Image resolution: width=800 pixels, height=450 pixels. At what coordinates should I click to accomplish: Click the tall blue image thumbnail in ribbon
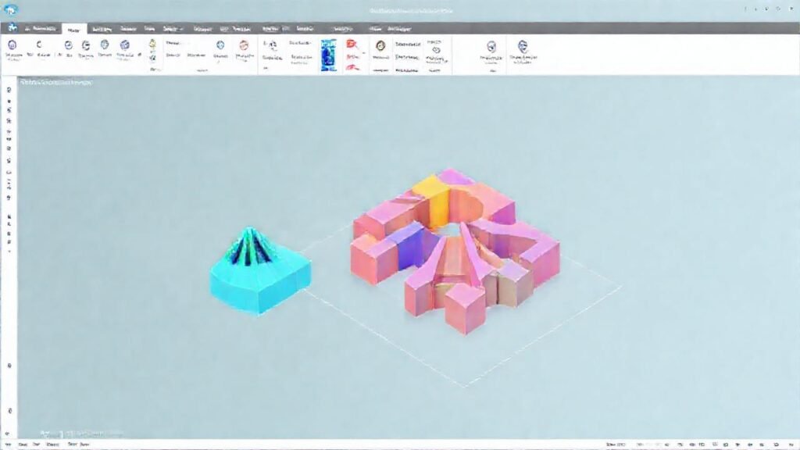(328, 55)
